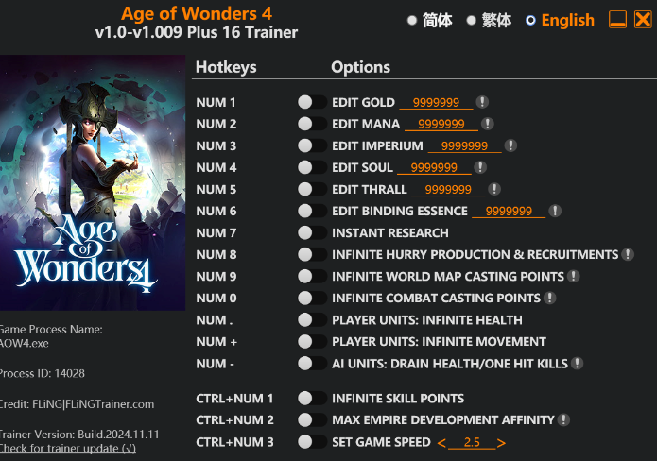Viewport: 657px width, 461px height.
Task: Click the info icon beside Edit Imperium
Action: [510, 145]
